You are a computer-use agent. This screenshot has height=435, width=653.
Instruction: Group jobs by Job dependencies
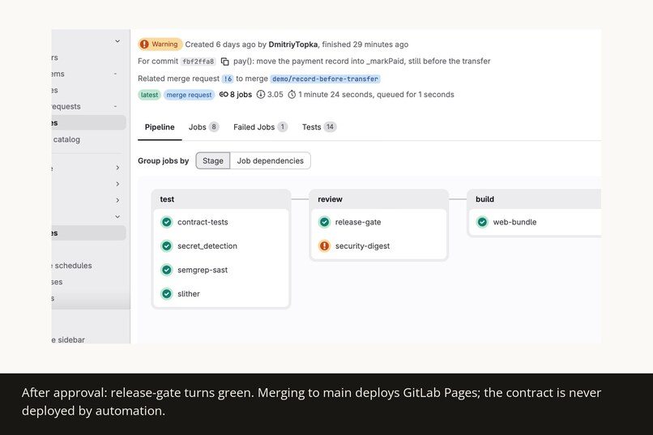pos(271,160)
